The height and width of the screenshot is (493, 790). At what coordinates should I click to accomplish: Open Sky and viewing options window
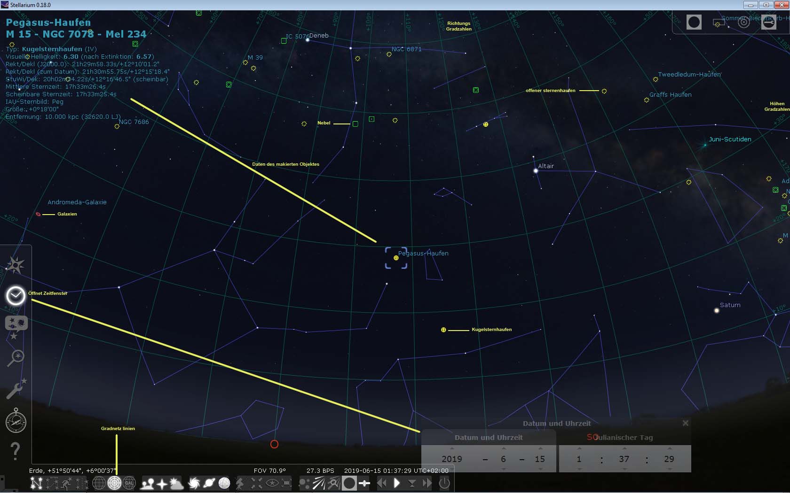(16, 326)
